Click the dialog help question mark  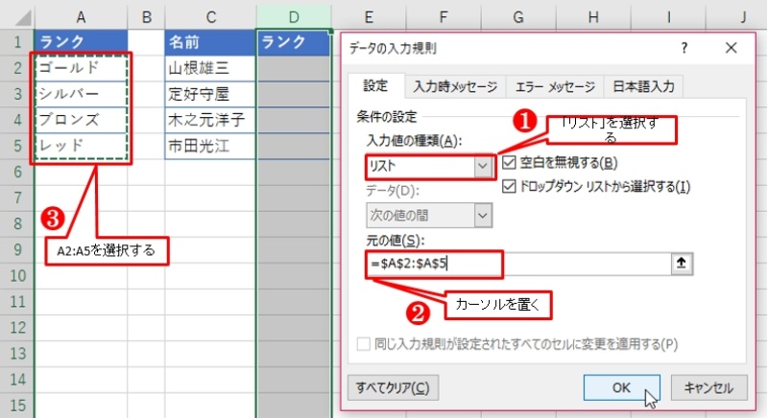click(x=684, y=47)
